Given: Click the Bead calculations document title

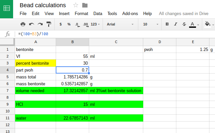Looking at the screenshot, I should [x=43, y=5].
